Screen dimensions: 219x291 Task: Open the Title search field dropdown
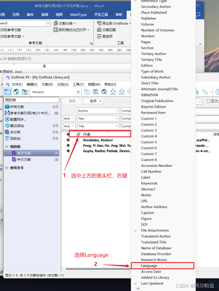(117, 126)
